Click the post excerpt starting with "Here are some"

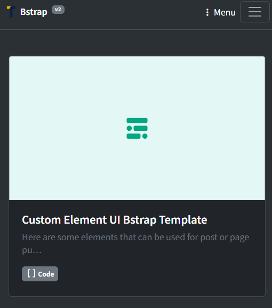[x=135, y=243]
